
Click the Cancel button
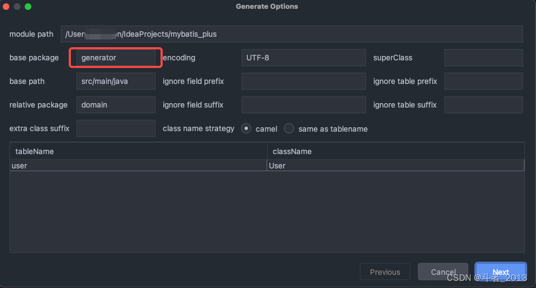[x=443, y=272]
